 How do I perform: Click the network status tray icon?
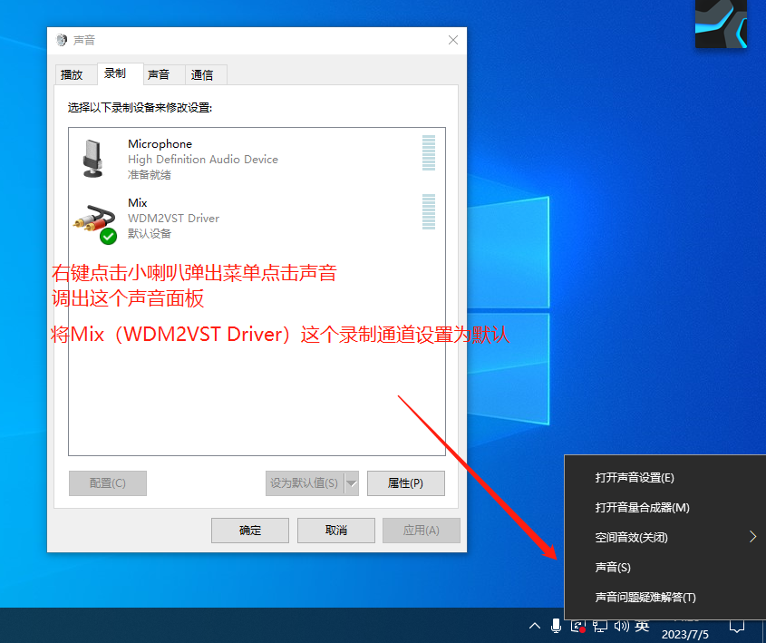pos(600,627)
